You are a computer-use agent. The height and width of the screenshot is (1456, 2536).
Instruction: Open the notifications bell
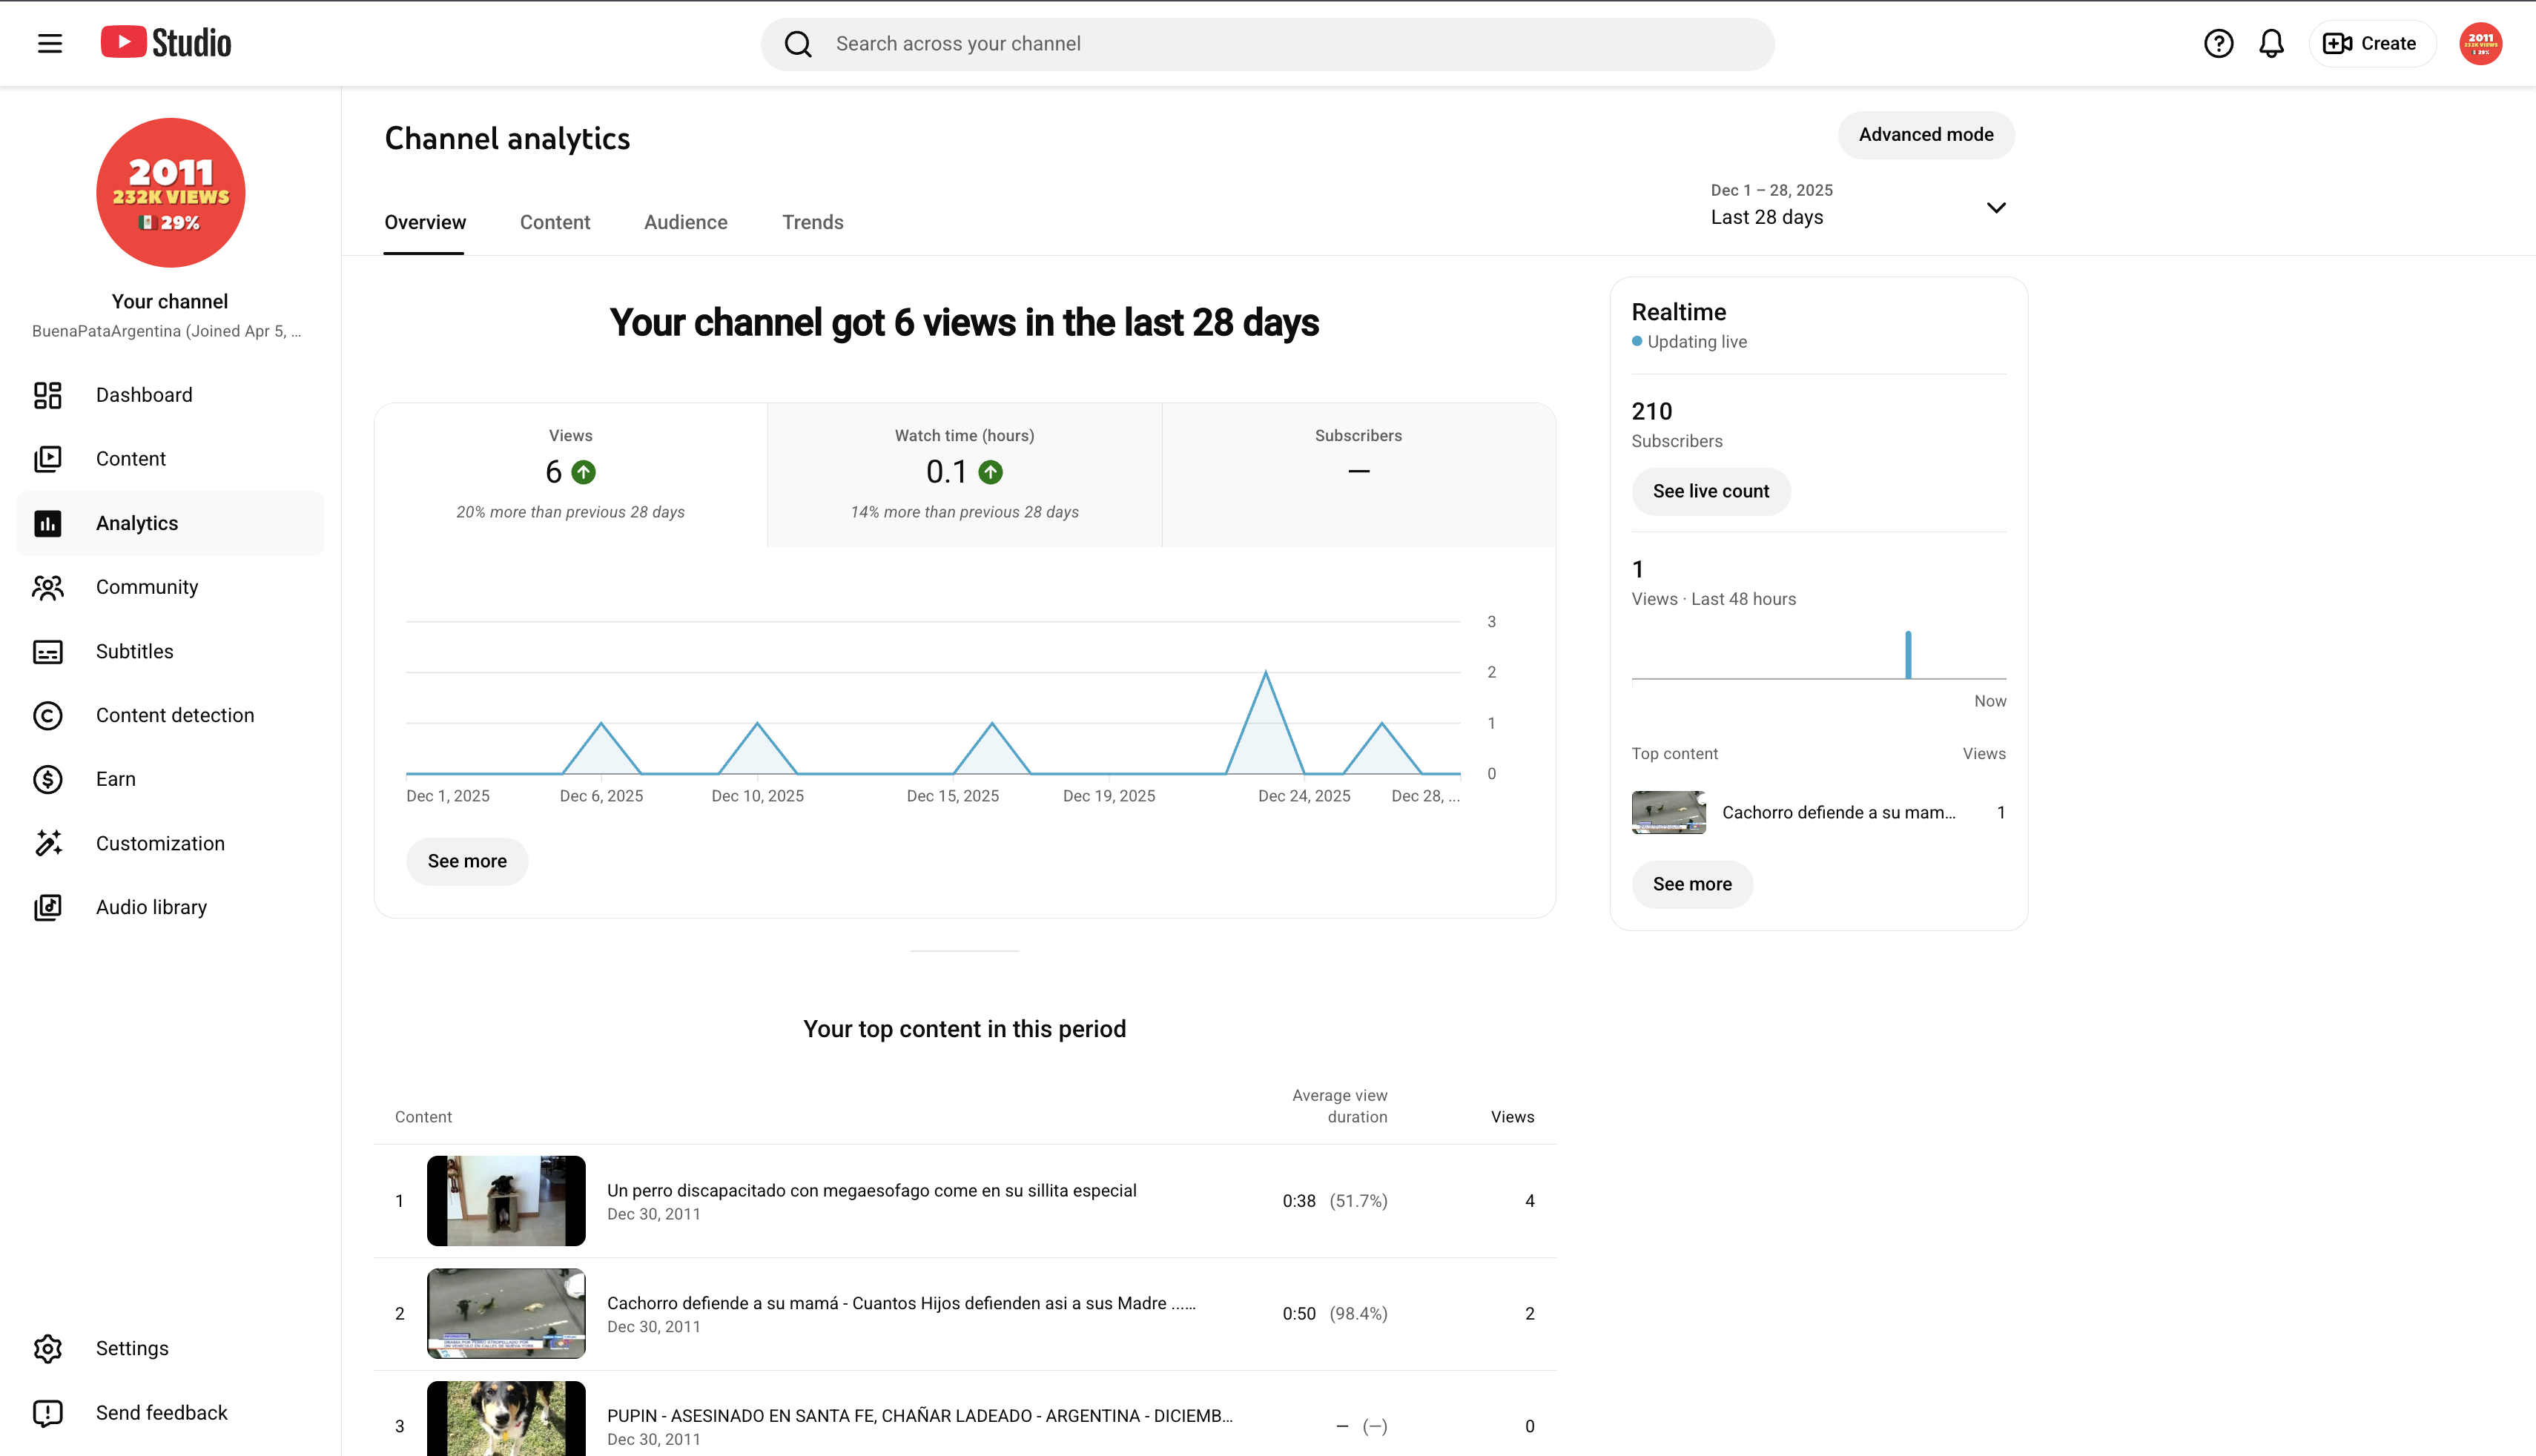coord(2272,43)
